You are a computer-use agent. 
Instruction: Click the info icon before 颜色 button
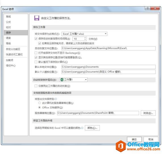[82, 128]
